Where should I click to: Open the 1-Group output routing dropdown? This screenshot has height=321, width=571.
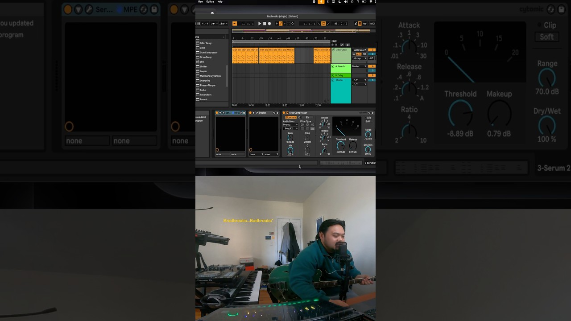(359, 58)
